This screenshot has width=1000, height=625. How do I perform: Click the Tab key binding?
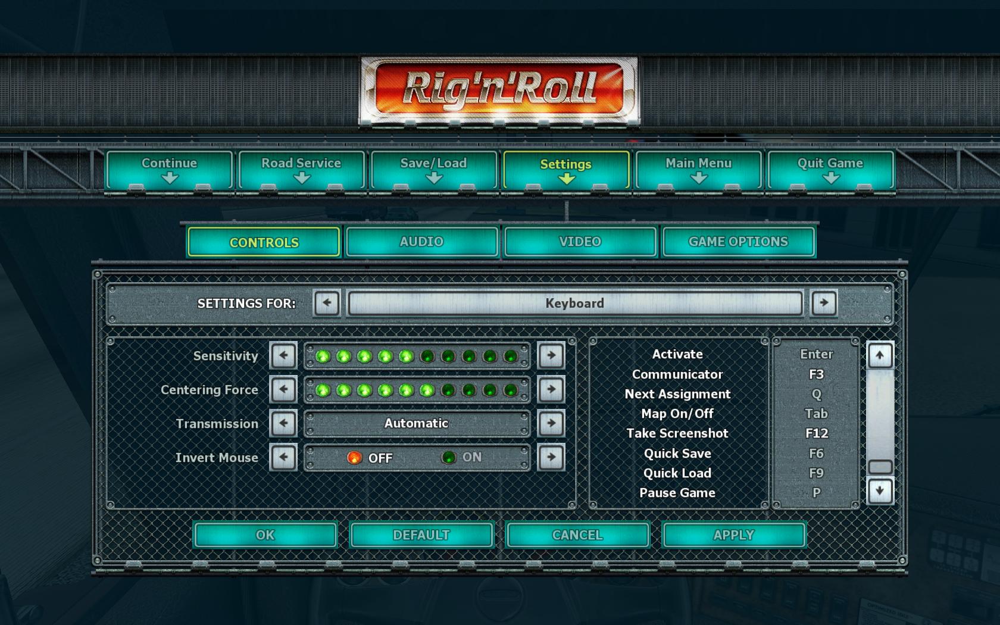coord(816,414)
